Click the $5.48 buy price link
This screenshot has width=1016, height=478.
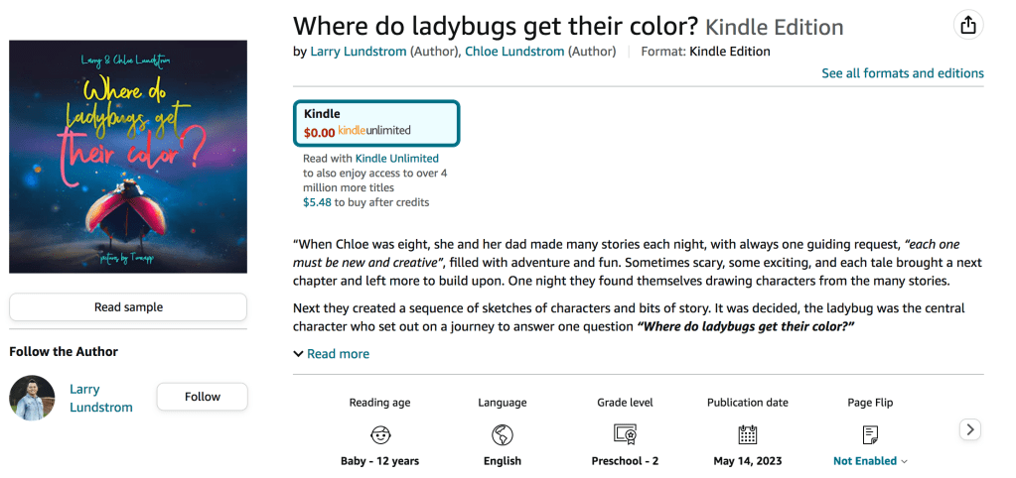click(x=317, y=202)
